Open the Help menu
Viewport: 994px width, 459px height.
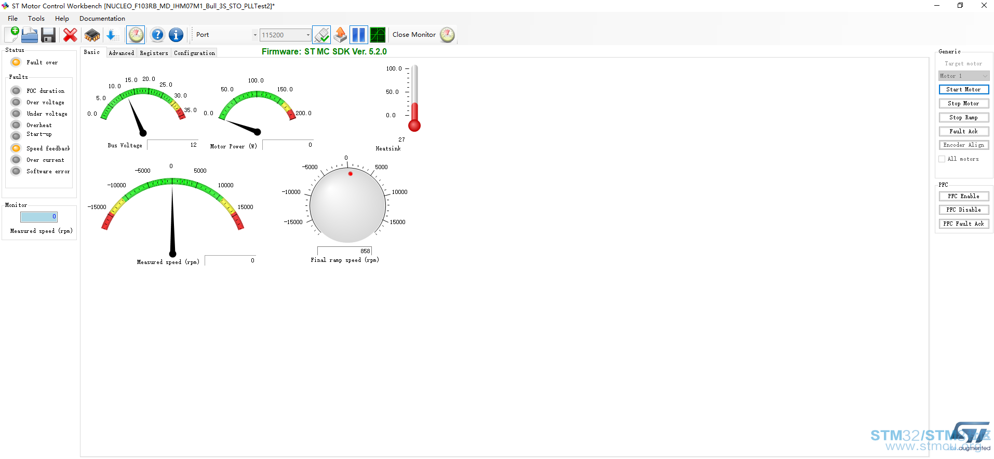pos(62,18)
